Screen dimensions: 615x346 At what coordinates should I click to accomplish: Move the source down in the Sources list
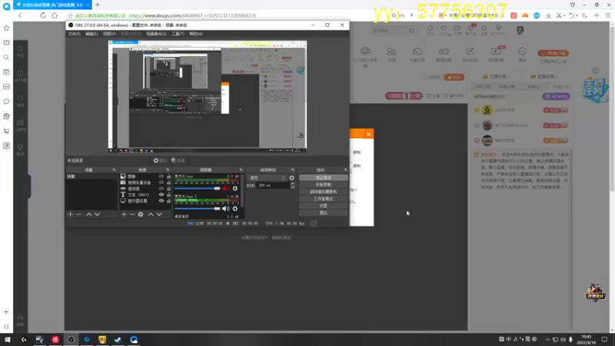(159, 215)
